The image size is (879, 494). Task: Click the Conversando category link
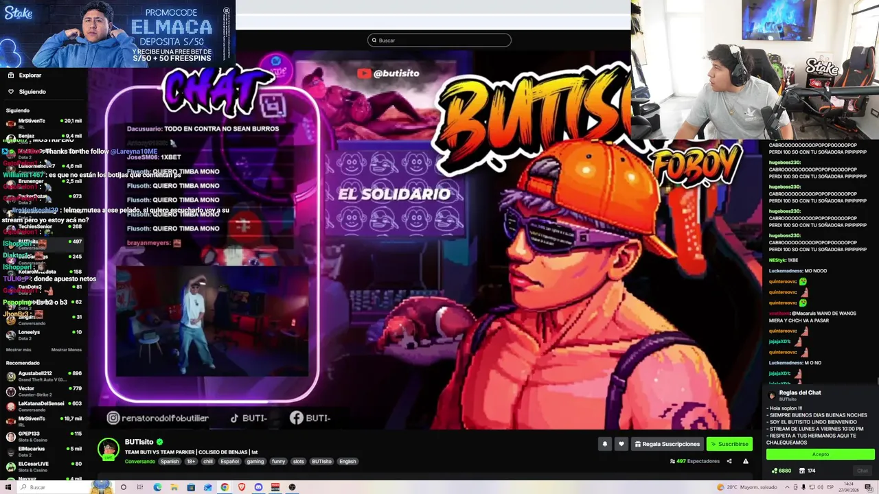click(x=139, y=462)
